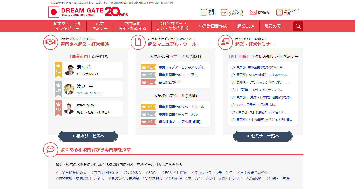The image size is (355, 191).
Task: Click the seminar presenter icon
Action: click(x=225, y=42)
